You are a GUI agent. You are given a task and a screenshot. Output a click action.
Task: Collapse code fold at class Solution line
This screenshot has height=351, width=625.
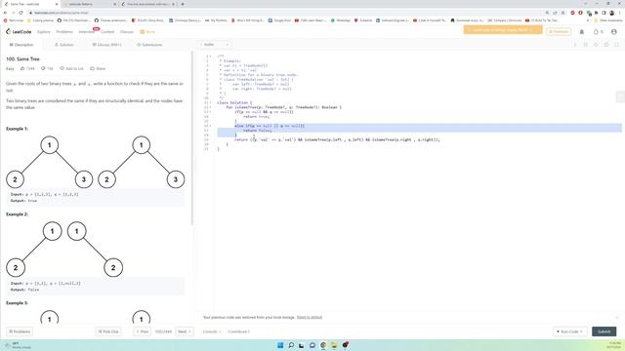tap(211, 102)
